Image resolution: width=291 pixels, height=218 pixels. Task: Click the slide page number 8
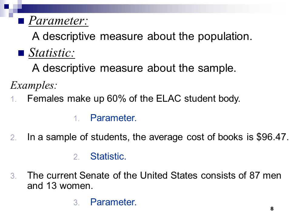click(x=272, y=209)
